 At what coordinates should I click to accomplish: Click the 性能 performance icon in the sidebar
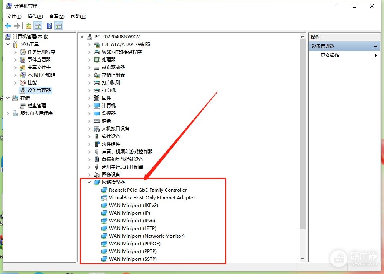pyautogui.click(x=23, y=83)
